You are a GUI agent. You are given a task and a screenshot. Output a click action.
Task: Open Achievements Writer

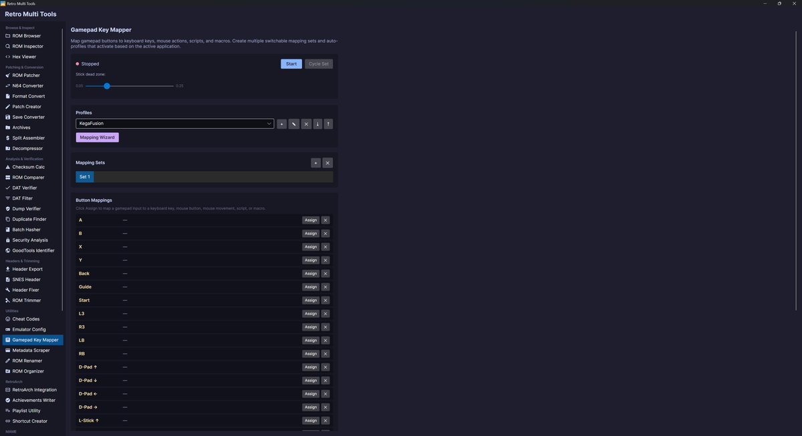tap(33, 401)
